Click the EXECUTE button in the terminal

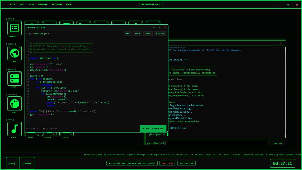(278, 144)
